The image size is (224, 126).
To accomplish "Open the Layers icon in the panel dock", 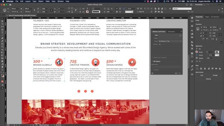I will [x=192, y=18].
